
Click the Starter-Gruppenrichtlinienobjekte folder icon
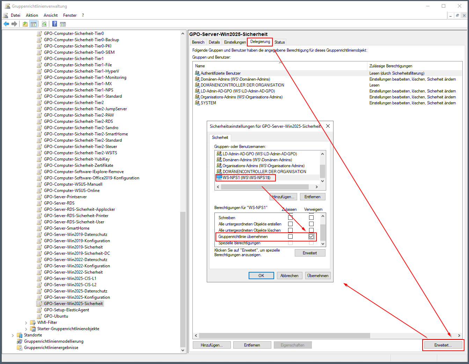[x=33, y=329]
